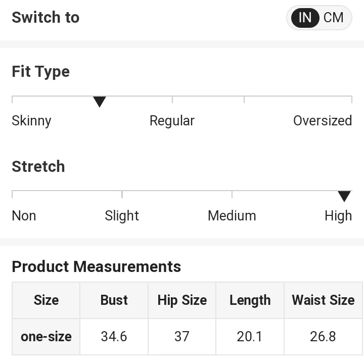364x364 pixels.
Task: Click the Slight stretch label
Action: [x=122, y=216]
